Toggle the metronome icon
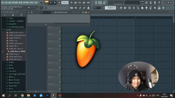Image resolution: width=175 pixels, height=98 pixels. coord(71,2)
